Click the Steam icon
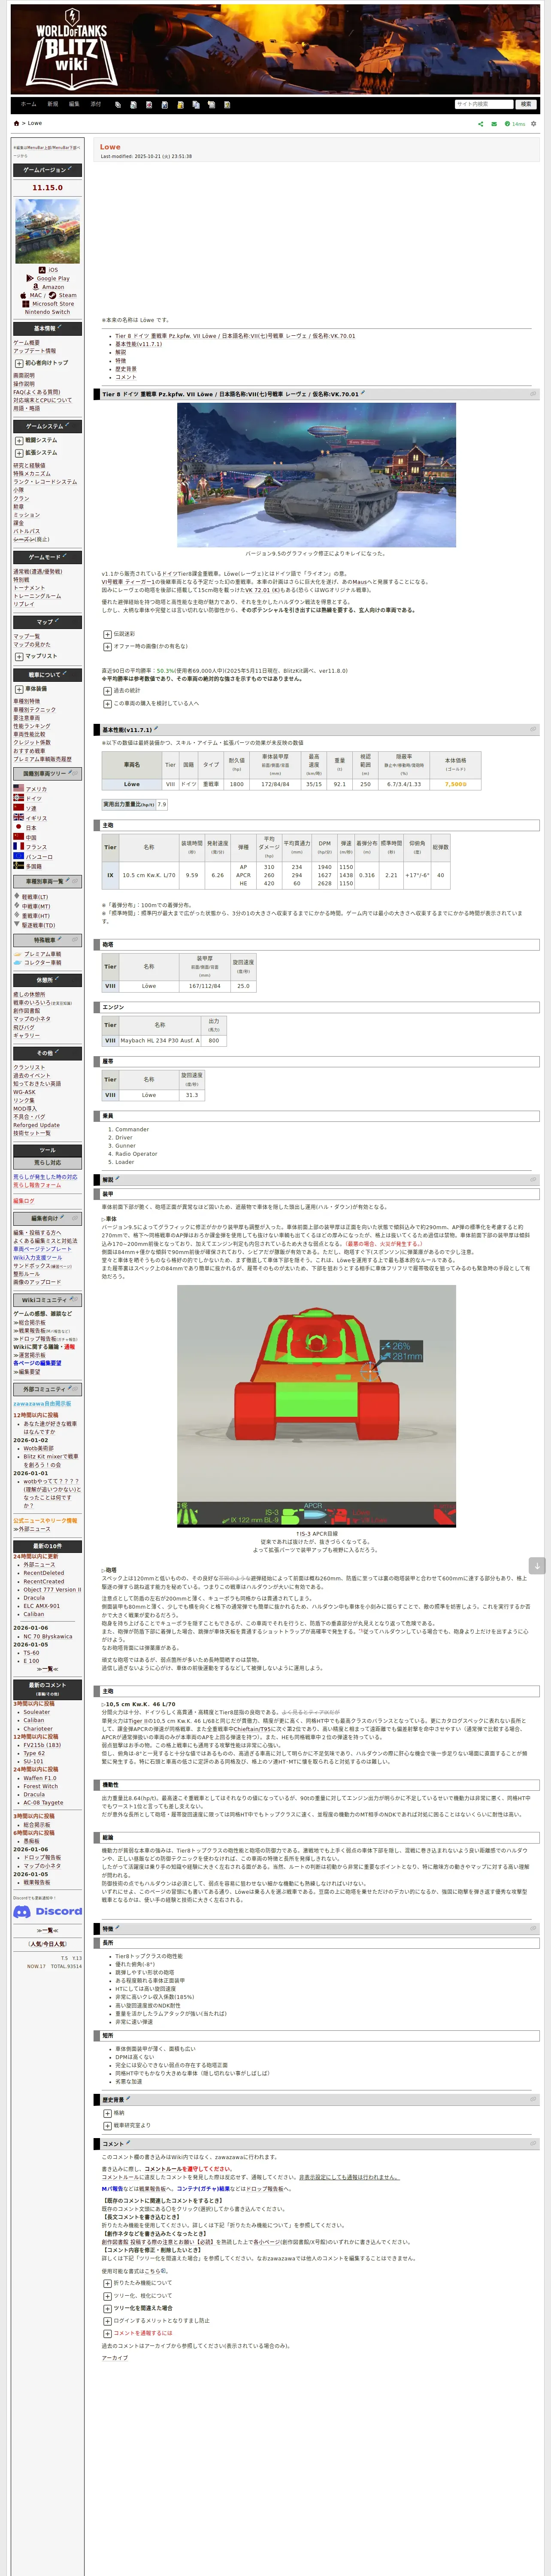Viewport: 551px width, 2576px height. coord(52,296)
